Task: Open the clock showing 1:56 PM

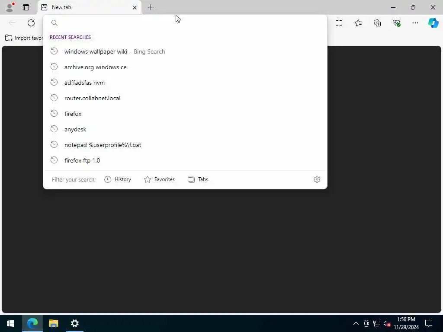Action: click(406, 323)
